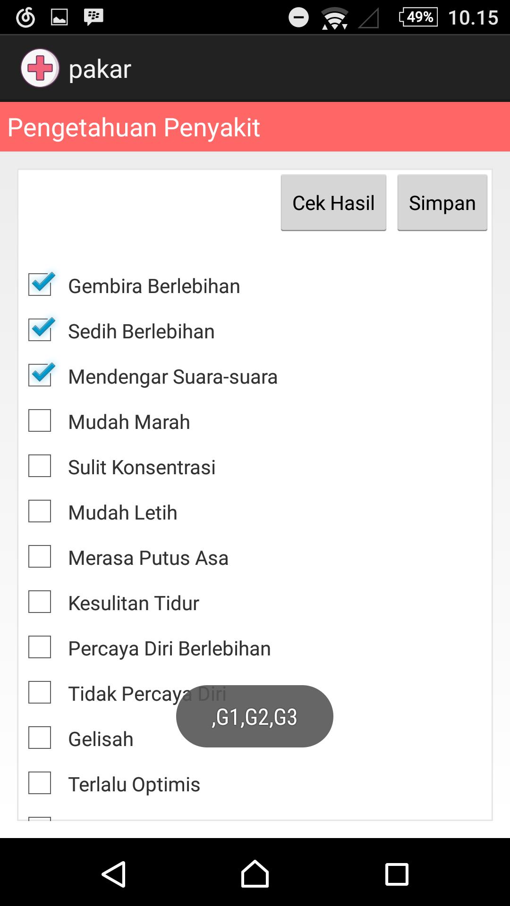Tap the Android back navigation icon
Viewport: 510px width, 906px height.
coord(113,874)
